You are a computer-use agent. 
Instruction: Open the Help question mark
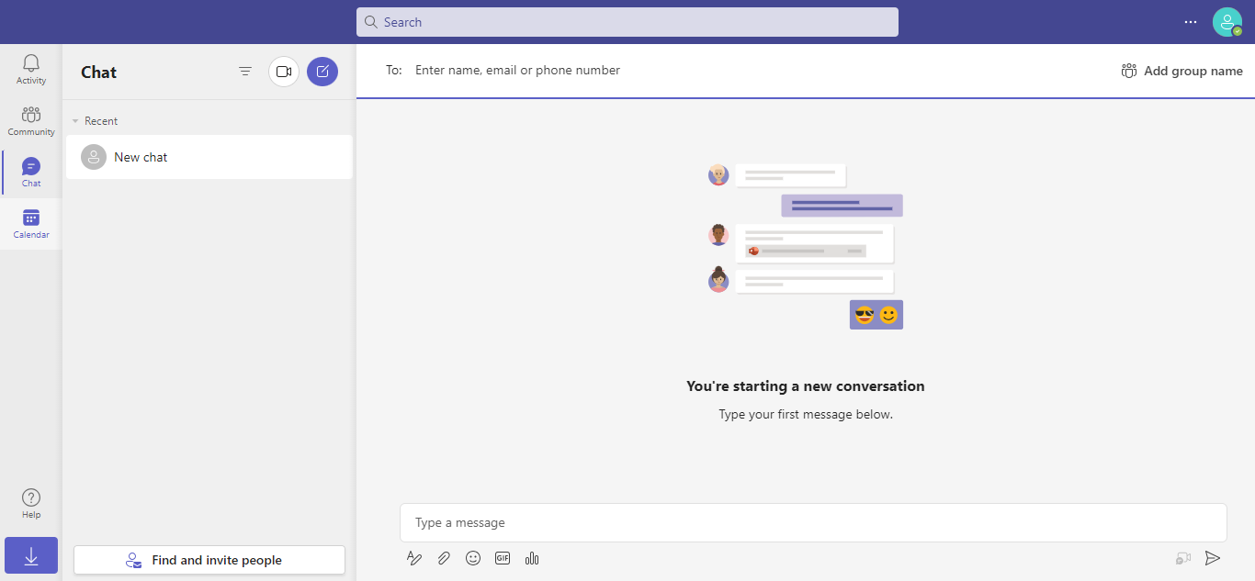pos(31,504)
